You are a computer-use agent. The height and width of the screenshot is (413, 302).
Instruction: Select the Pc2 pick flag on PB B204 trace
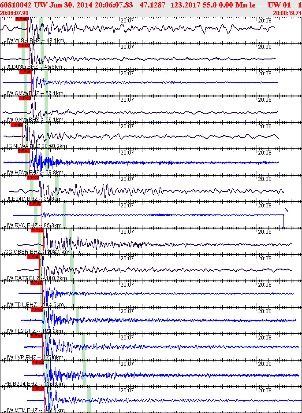pyautogui.click(x=38, y=362)
